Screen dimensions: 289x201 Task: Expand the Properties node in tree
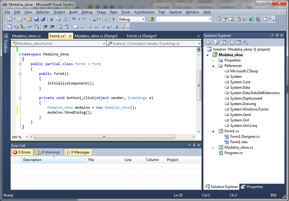[x=213, y=60]
